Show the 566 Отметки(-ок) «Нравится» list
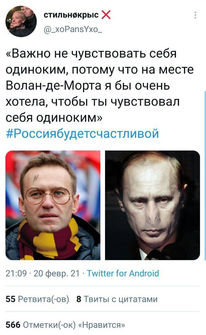Image resolution: width=206 pixels, height=335 pixels. click(65, 325)
